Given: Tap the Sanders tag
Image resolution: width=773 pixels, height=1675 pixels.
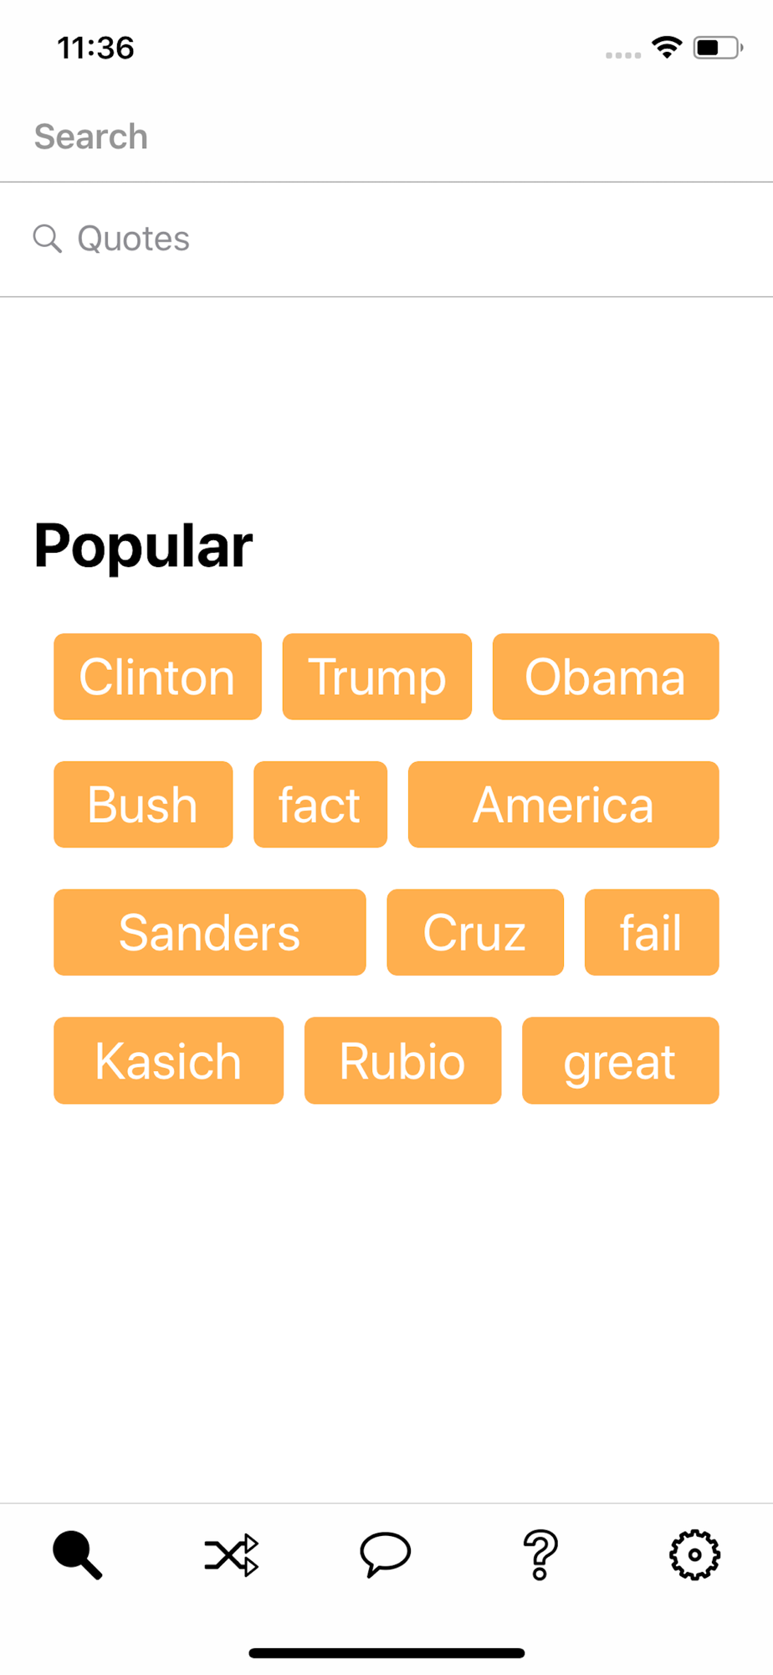Looking at the screenshot, I should [210, 932].
